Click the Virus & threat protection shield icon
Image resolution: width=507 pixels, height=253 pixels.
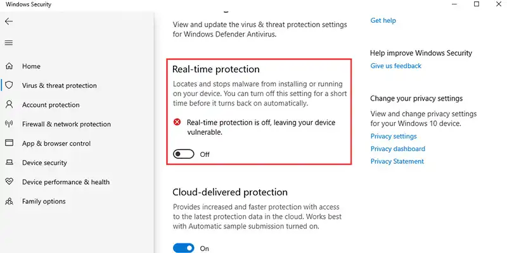[x=10, y=85]
